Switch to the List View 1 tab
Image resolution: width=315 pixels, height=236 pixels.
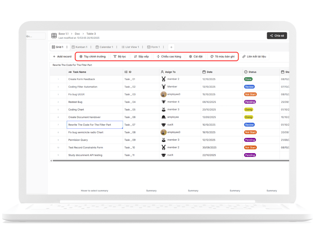[130, 47]
